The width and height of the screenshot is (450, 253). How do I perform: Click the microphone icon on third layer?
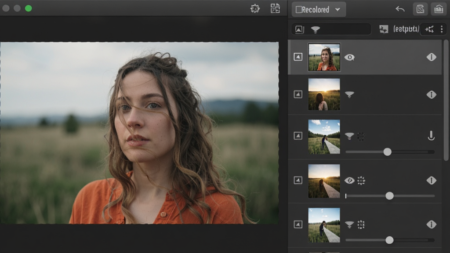(431, 136)
